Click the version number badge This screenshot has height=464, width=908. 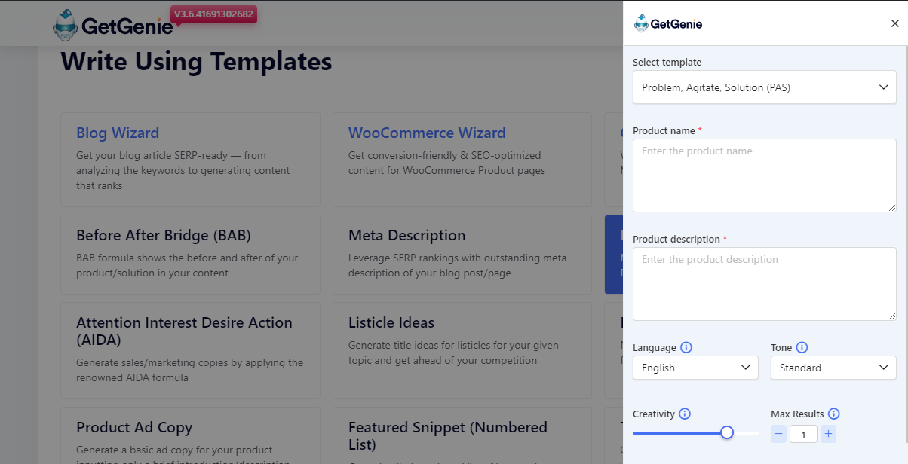(215, 14)
